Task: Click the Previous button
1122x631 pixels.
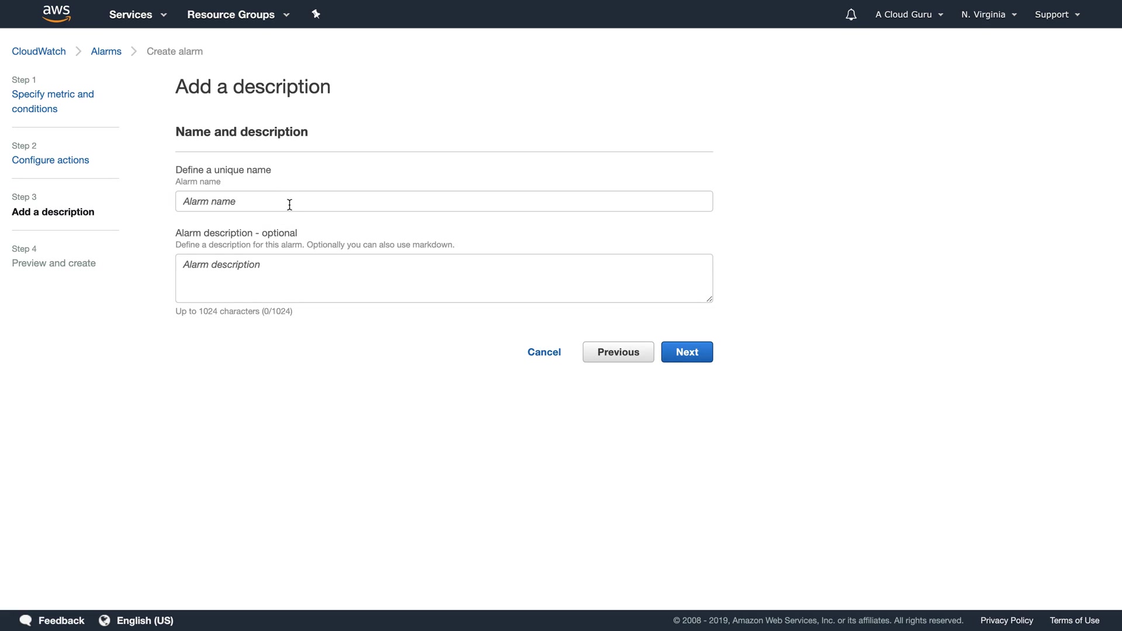Action: [x=618, y=352]
